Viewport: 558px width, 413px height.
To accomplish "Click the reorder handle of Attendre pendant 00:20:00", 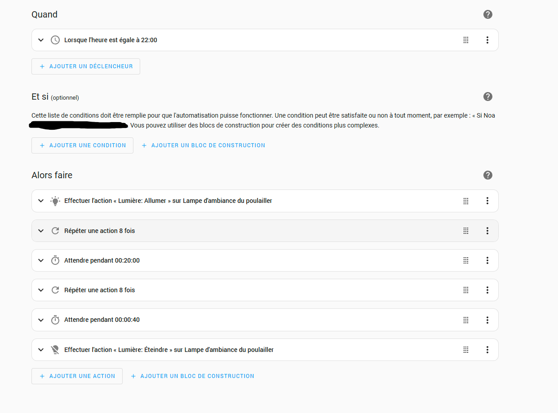I will (466, 260).
